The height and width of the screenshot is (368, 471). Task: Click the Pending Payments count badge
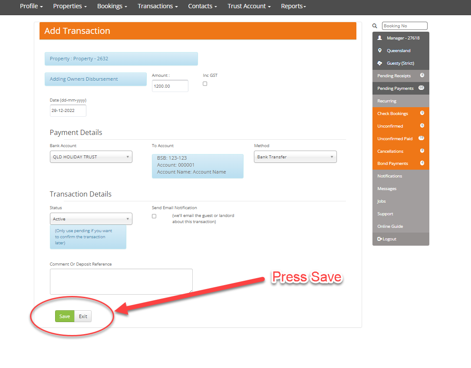[x=421, y=88]
